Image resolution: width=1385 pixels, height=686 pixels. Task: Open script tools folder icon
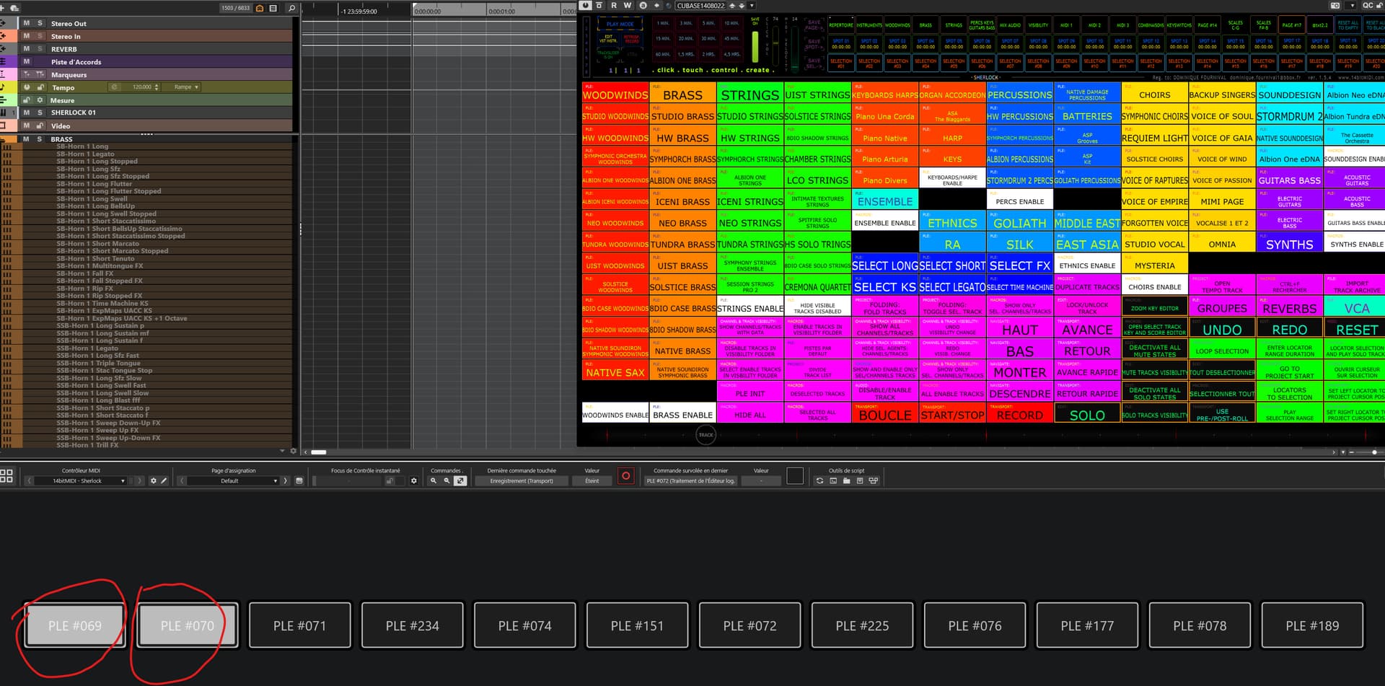(846, 481)
